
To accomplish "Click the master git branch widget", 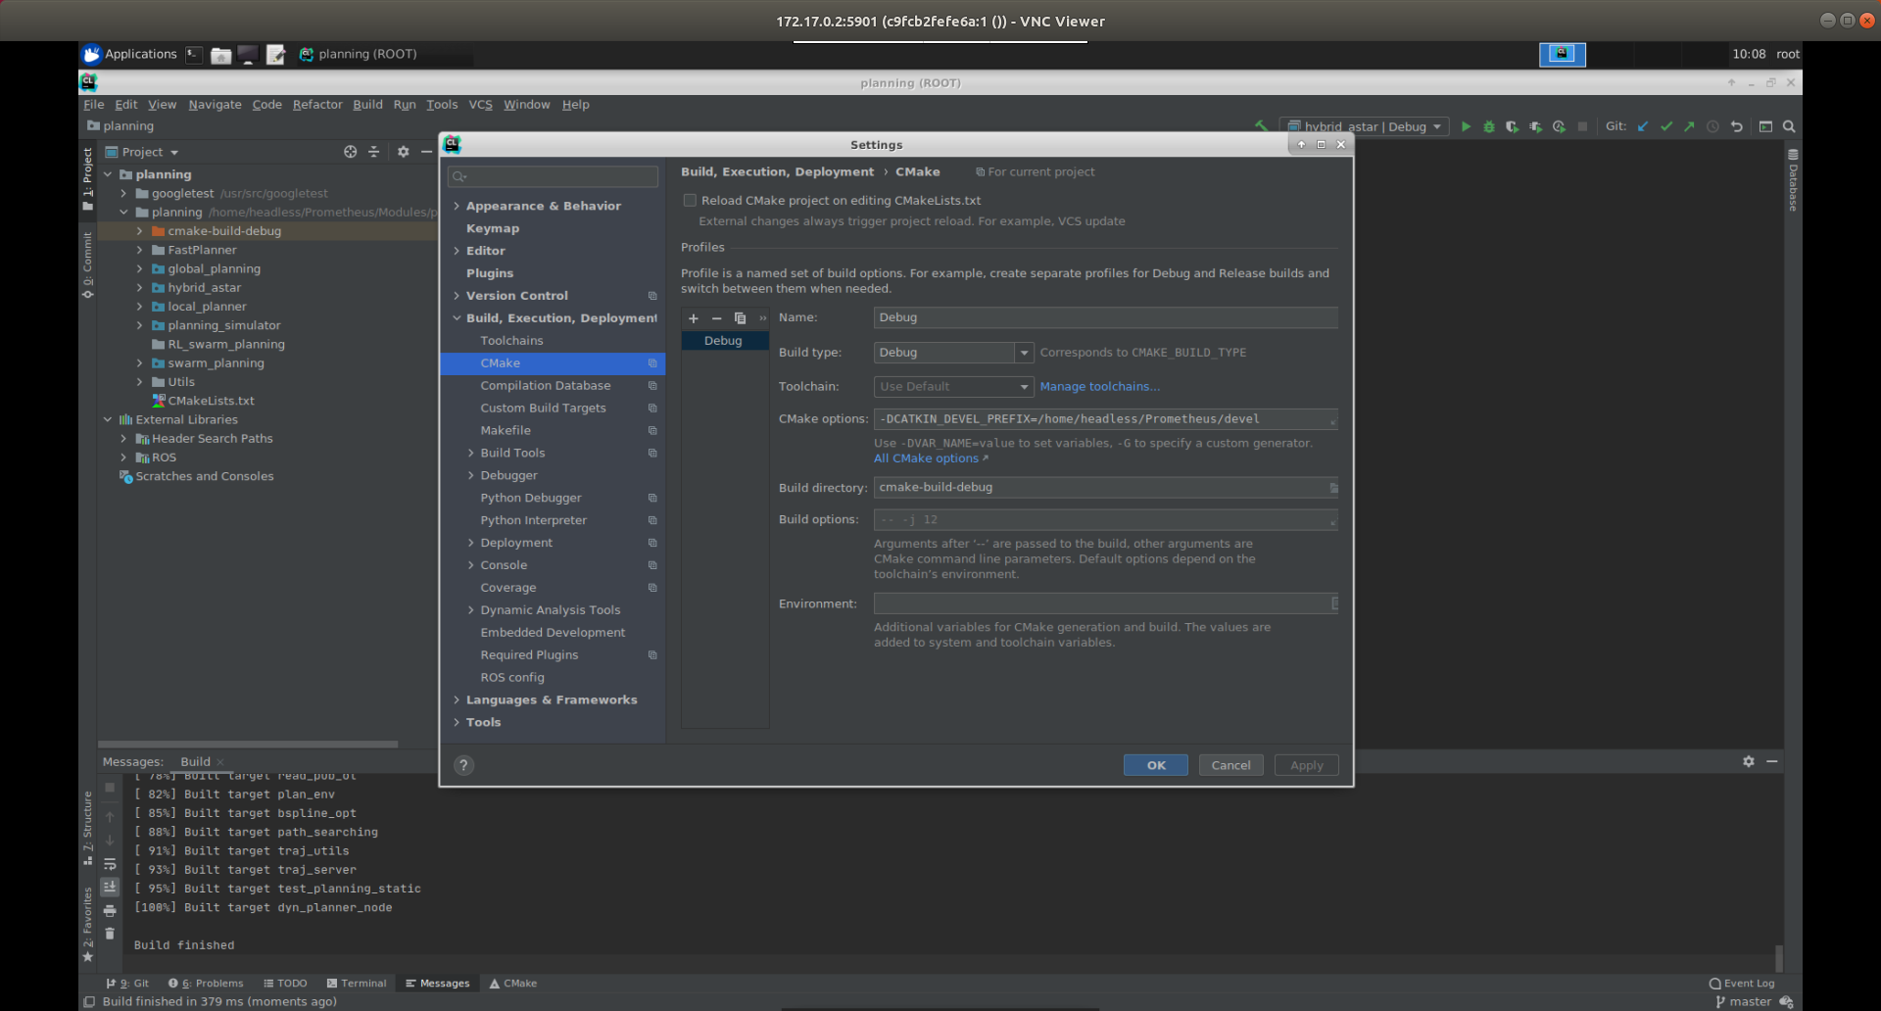I will point(1744,1001).
